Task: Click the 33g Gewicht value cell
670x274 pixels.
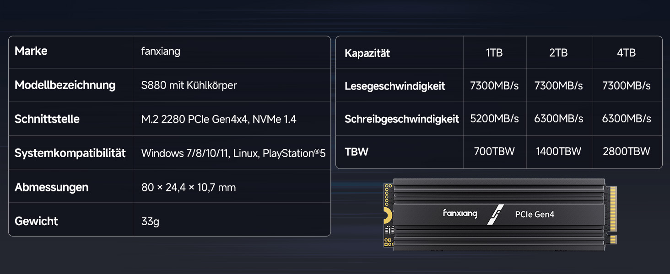Action: click(151, 221)
